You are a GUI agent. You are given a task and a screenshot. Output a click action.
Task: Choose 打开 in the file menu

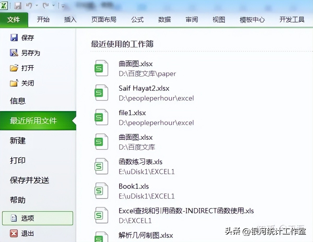click(28, 68)
